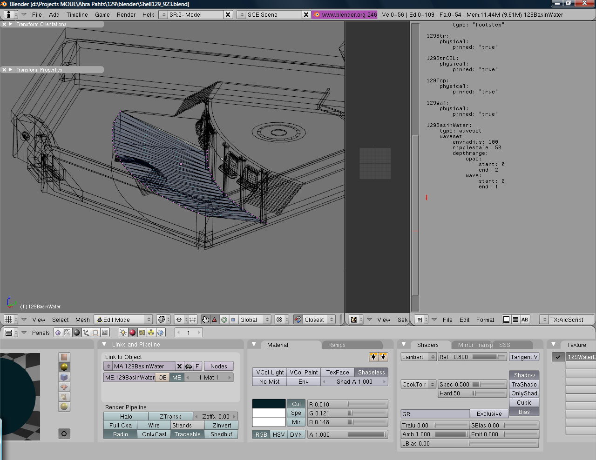Open Script context panel icon
Screen dimensions: 596x460
67,333
